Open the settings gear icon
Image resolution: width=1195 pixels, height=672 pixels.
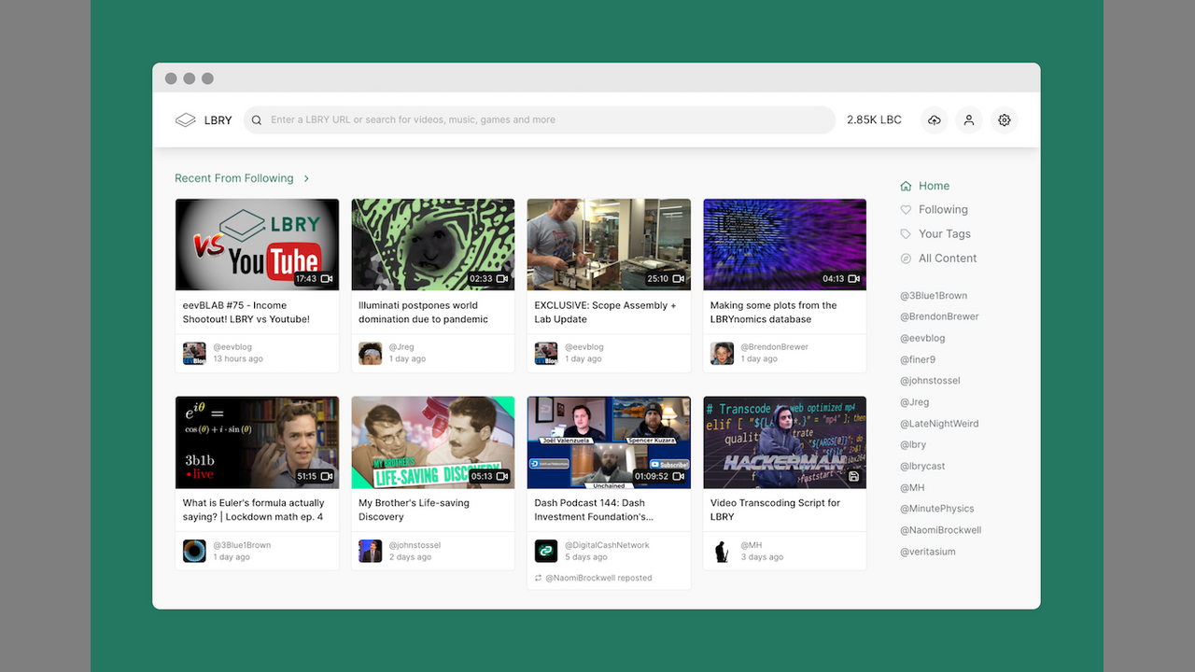(x=1005, y=120)
